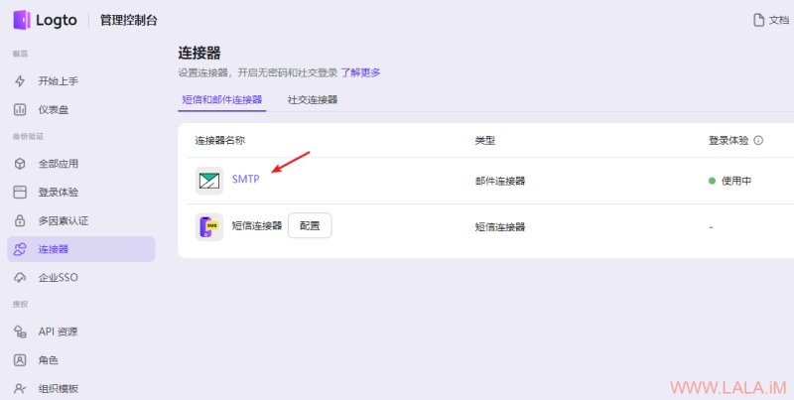The width and height of the screenshot is (794, 400).
Task: Select the 企业SSO cloud icon
Action: (x=20, y=278)
